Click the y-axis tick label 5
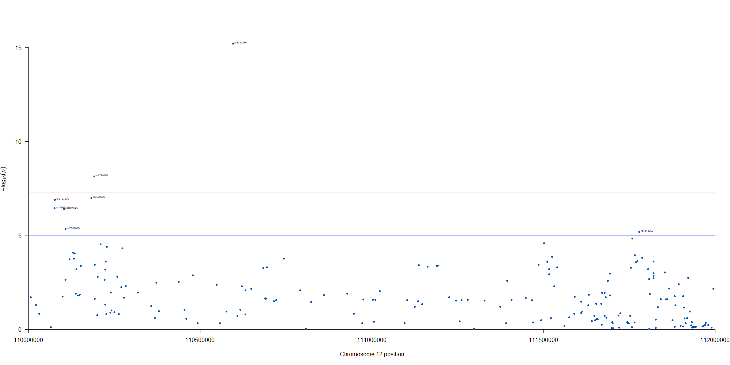730x365 pixels. pos(20,236)
